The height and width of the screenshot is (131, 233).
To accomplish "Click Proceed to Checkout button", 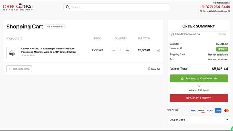I will [199, 78].
